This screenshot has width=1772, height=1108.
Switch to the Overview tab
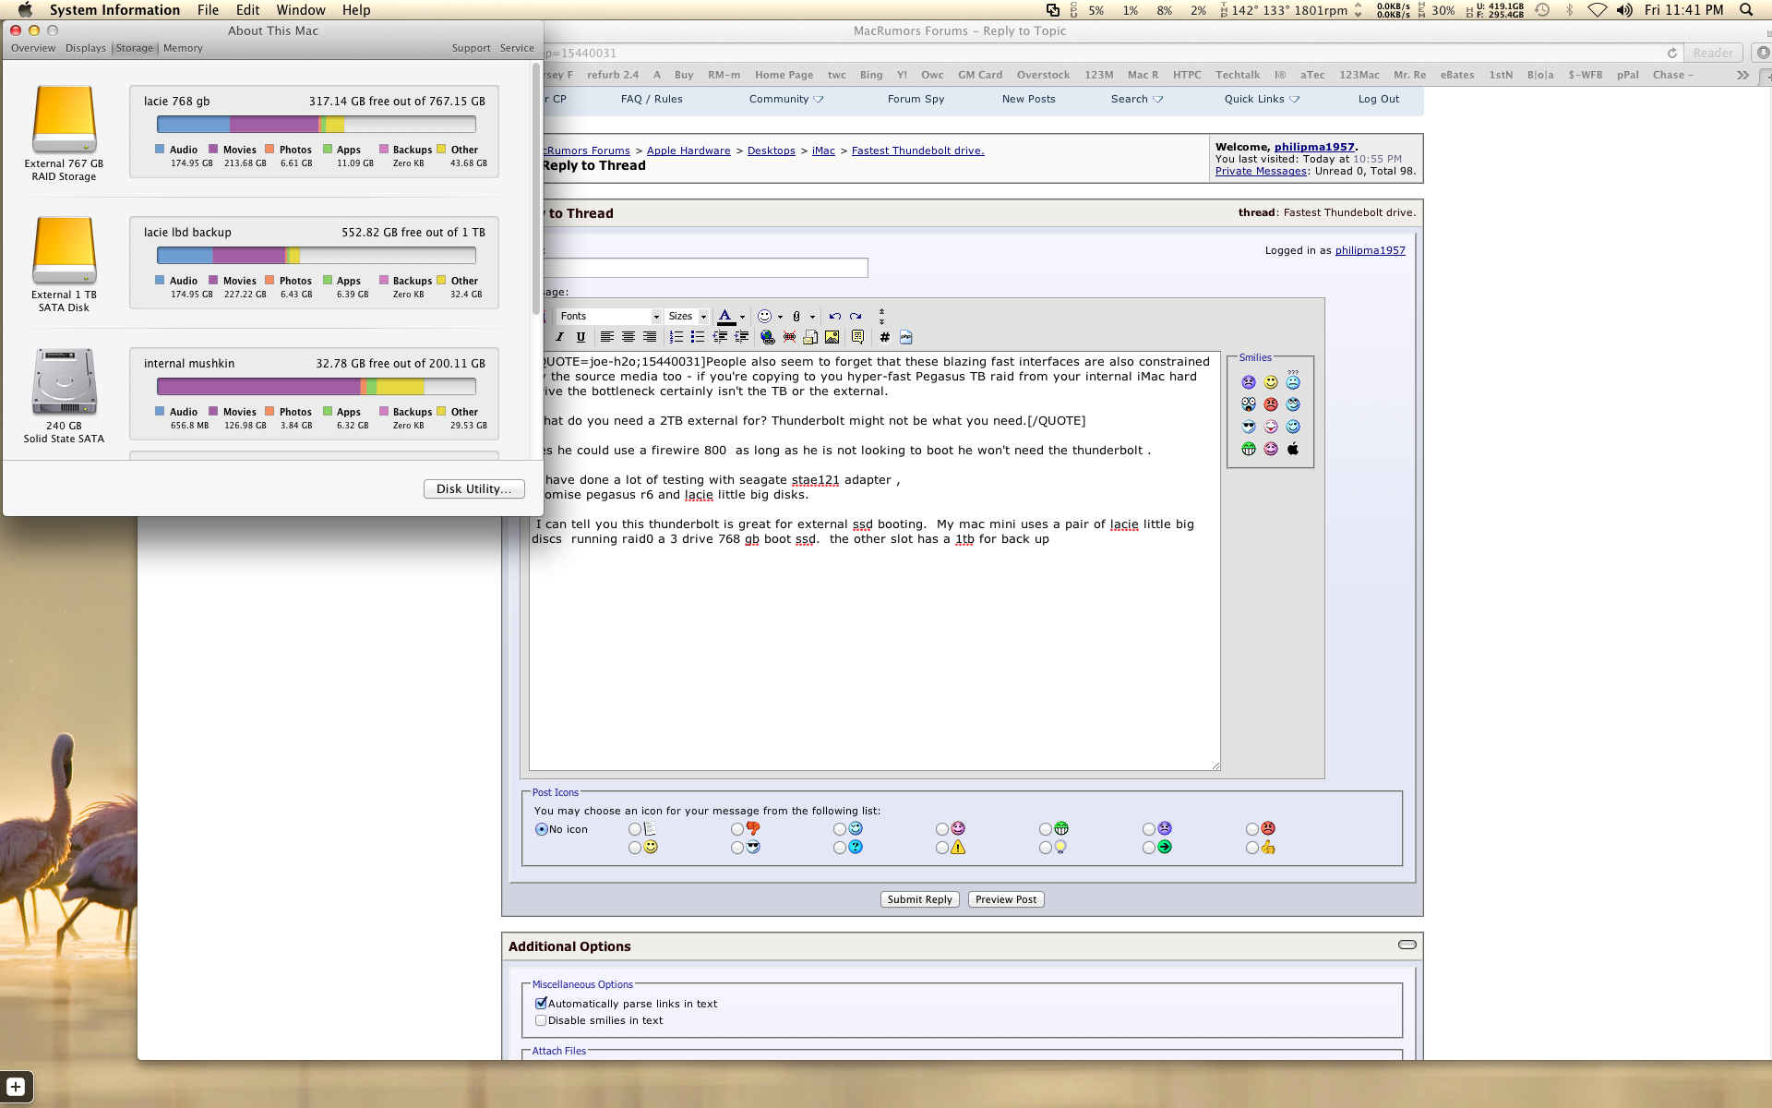pyautogui.click(x=33, y=48)
